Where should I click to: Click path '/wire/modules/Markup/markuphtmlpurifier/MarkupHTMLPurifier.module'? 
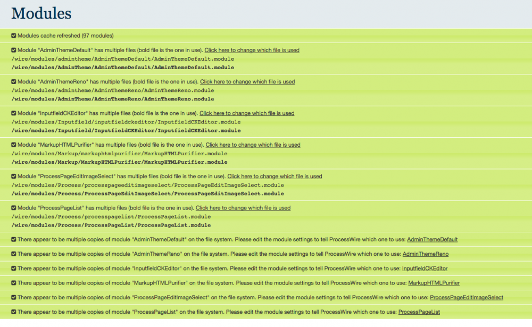tap(119, 154)
